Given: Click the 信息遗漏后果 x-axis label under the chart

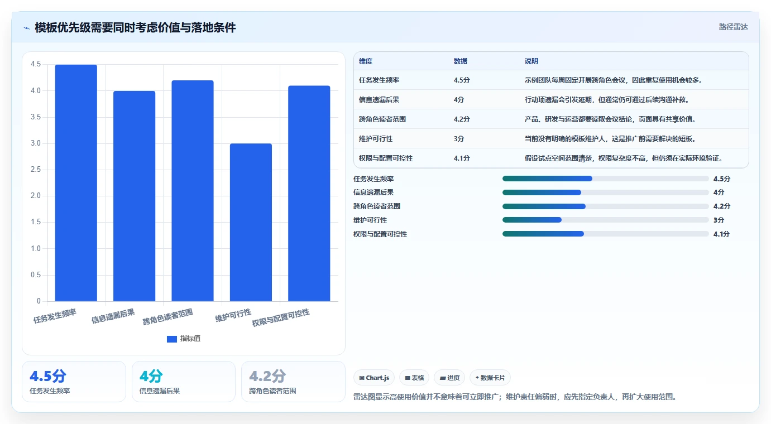Looking at the screenshot, I should (113, 316).
